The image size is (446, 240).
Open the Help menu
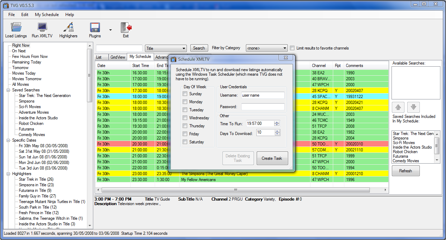point(70,15)
